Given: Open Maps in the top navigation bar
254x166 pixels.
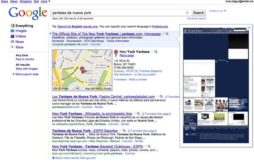Looking at the screenshot, I should (5, 2).
